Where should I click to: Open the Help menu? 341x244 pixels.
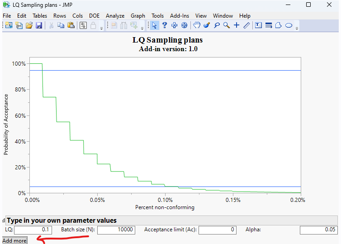point(245,16)
